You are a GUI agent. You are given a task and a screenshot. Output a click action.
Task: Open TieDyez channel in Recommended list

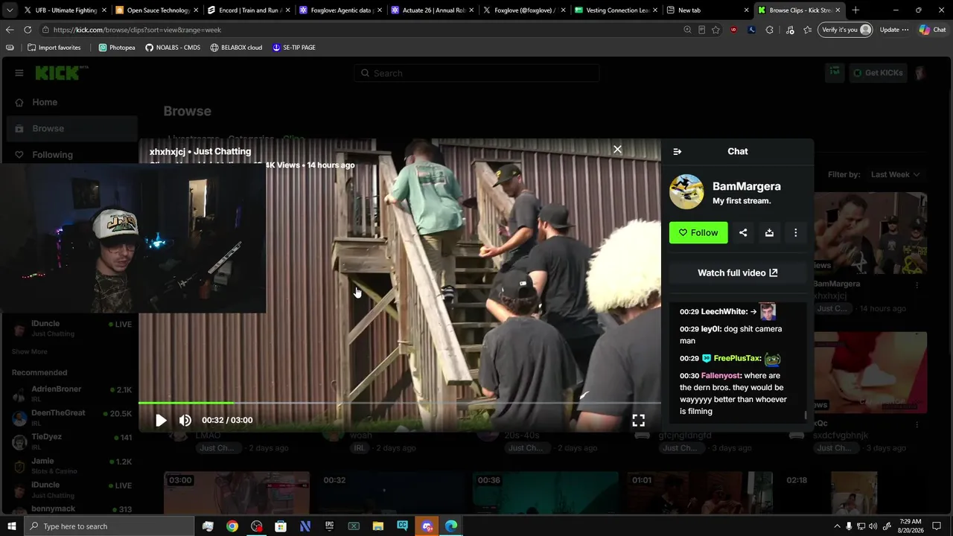click(72, 441)
